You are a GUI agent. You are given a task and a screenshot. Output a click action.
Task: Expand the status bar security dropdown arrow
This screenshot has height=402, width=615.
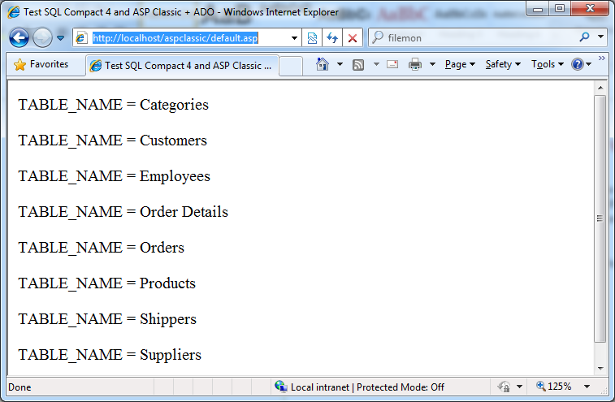point(520,387)
